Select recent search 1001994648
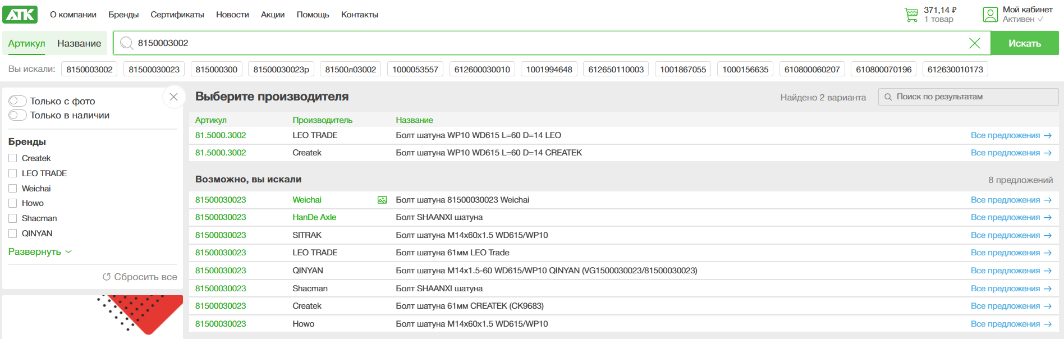This screenshot has height=339, width=1064. click(x=549, y=70)
